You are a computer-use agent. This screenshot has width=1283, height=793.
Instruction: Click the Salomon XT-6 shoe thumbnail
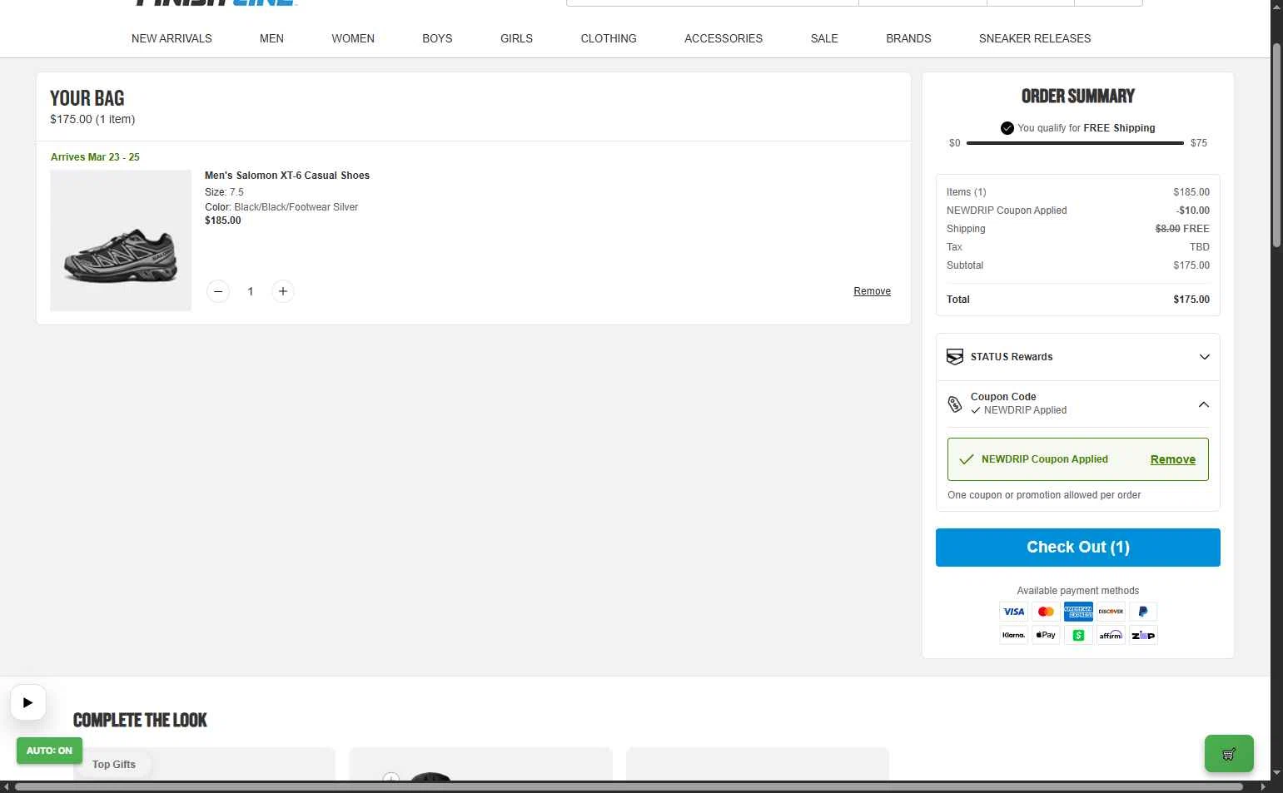tap(121, 240)
